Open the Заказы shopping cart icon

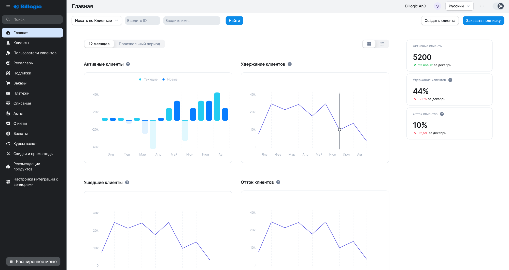click(8, 83)
